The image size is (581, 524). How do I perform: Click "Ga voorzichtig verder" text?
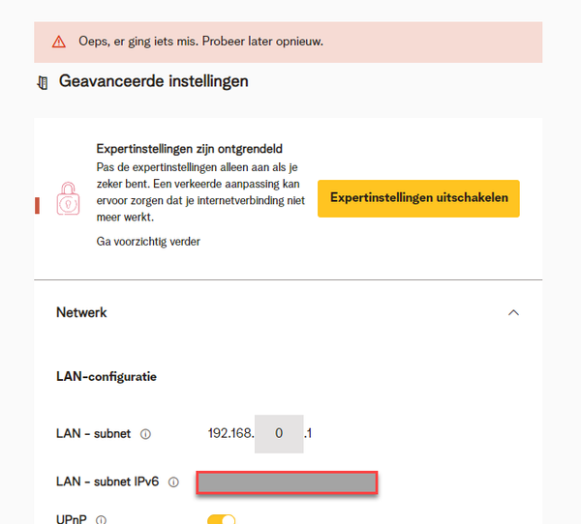[x=148, y=241]
